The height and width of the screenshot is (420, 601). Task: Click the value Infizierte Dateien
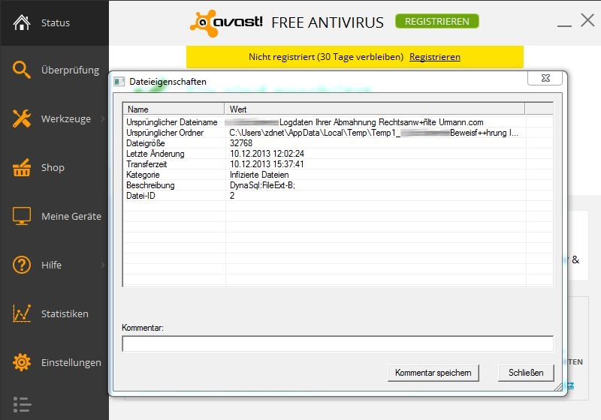coord(259,175)
